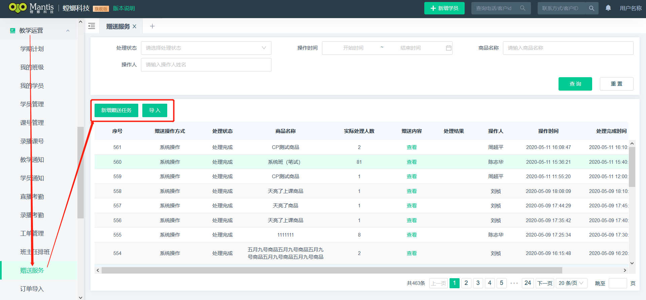
Task: Click 查看 link in row 560
Action: 411,162
